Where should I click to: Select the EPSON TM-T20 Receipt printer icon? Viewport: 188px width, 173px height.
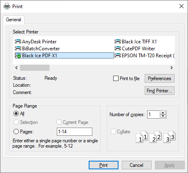tap(118, 56)
